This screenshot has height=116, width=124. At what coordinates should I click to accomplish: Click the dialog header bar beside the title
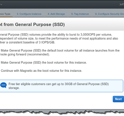click(x=94, y=24)
